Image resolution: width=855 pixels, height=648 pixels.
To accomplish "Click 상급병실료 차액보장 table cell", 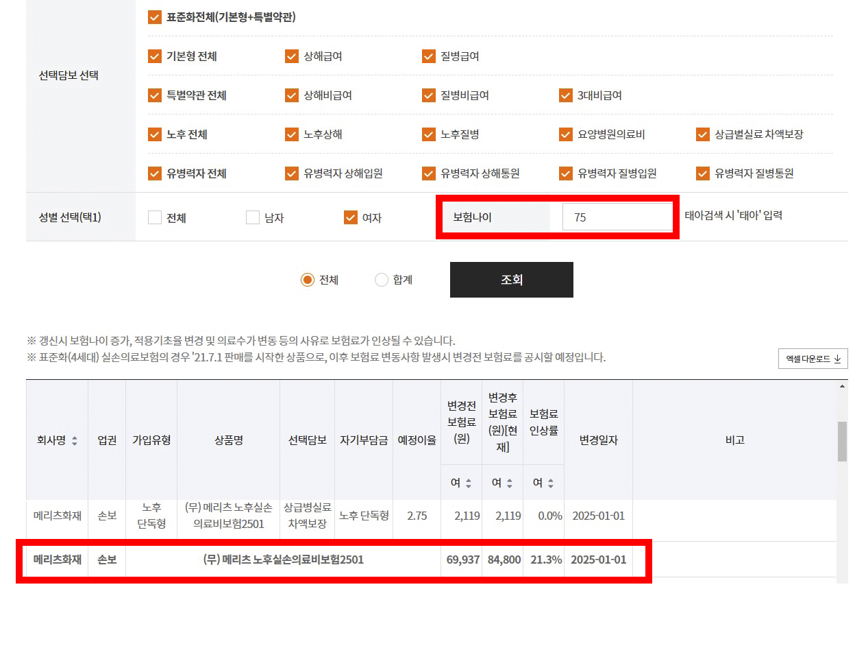I will 308,516.
